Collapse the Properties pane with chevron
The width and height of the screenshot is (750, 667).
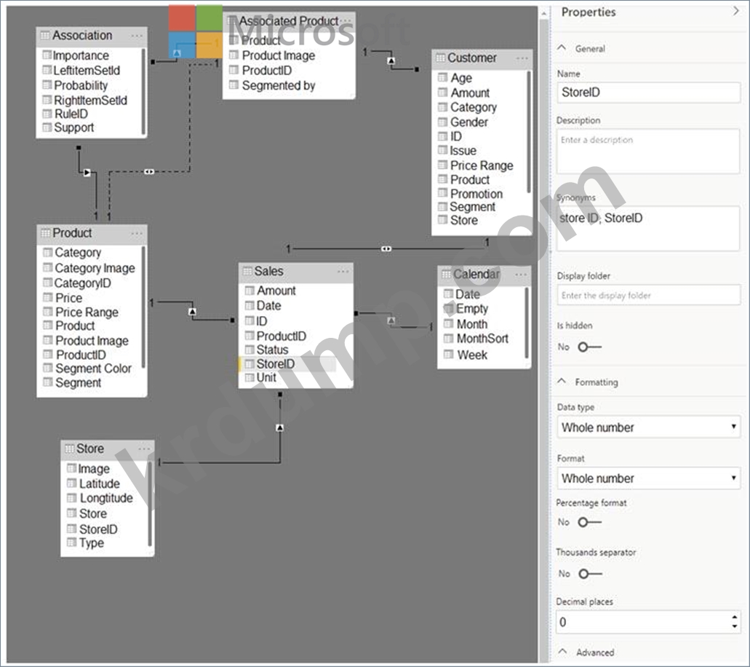tap(735, 11)
